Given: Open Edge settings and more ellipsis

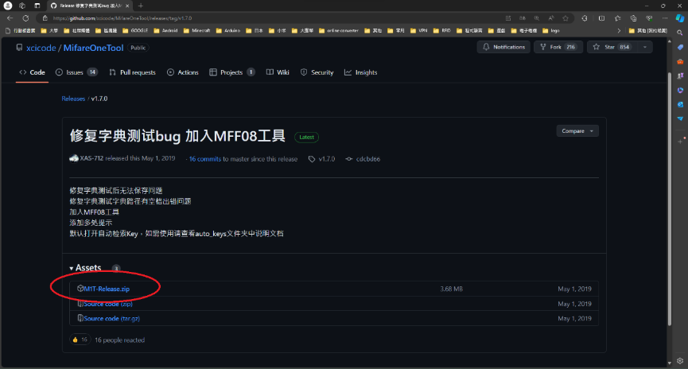Looking at the screenshot, I should click(665, 18).
